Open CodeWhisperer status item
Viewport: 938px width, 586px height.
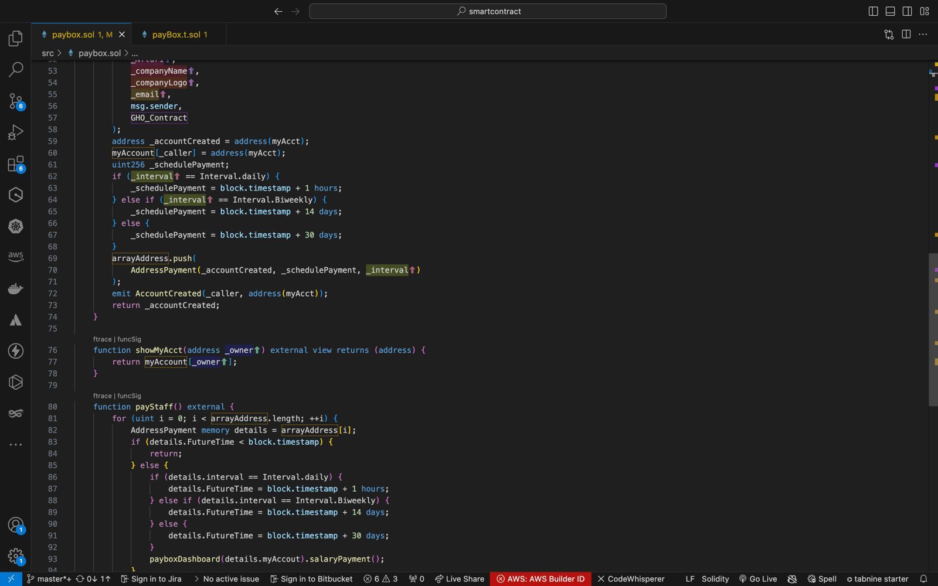tap(631, 579)
